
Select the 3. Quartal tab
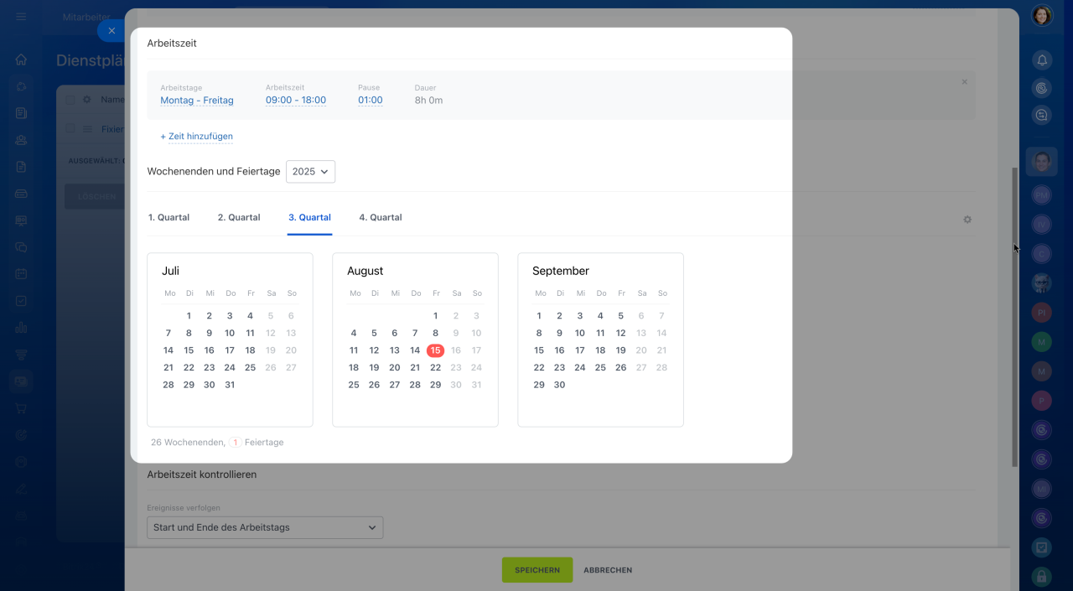pyautogui.click(x=309, y=217)
